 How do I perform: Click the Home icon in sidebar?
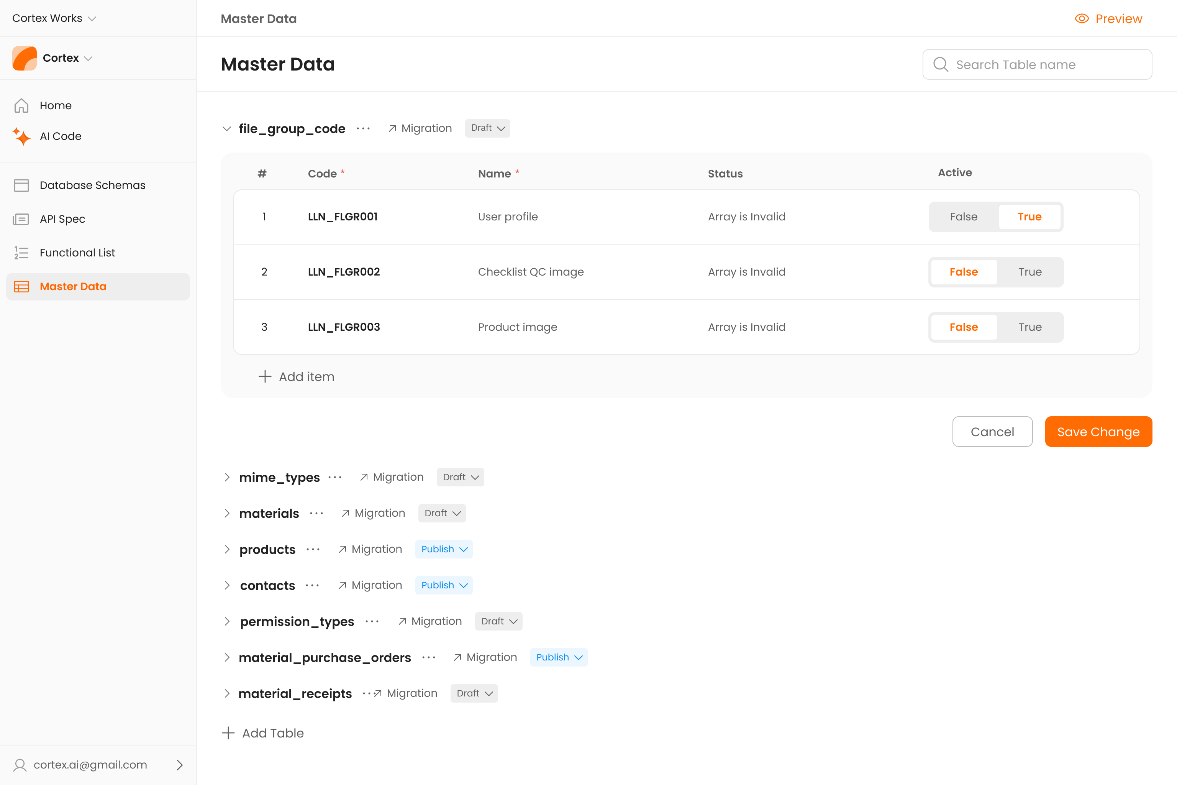(x=21, y=106)
